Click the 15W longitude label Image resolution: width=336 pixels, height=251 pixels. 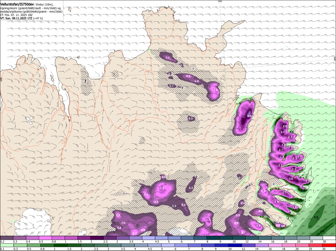(220, 1)
